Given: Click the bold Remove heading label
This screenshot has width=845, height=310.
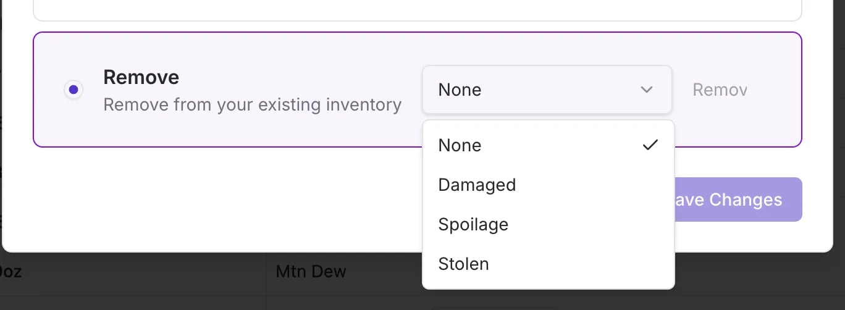Looking at the screenshot, I should 141,77.
